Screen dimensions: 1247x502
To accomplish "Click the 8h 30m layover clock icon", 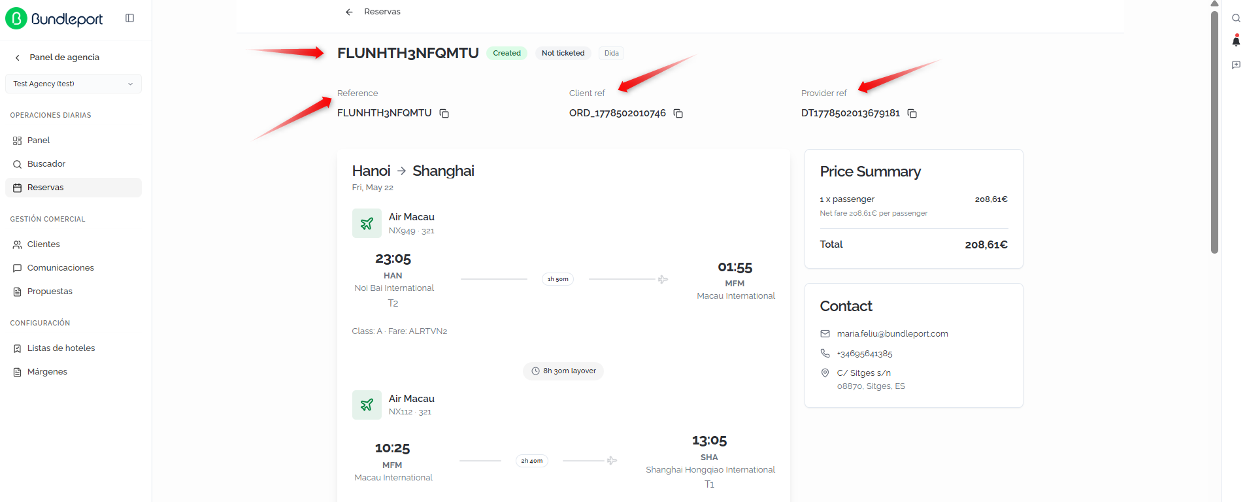I will pyautogui.click(x=535, y=371).
